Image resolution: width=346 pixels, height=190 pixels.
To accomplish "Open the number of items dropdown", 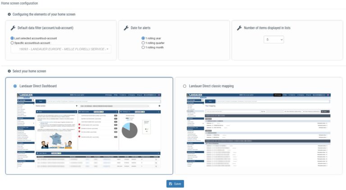I will coord(273,40).
